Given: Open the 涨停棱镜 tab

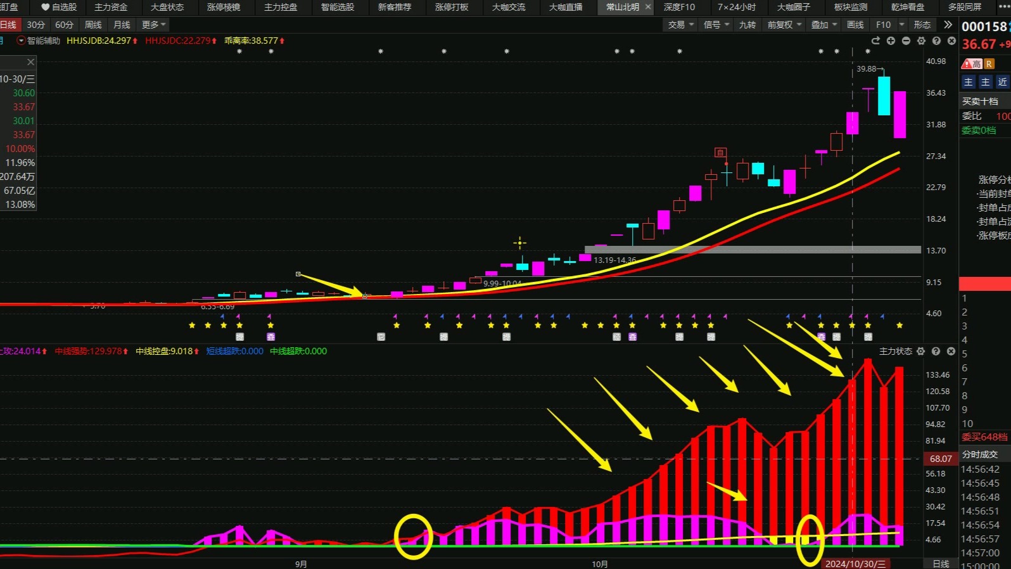Looking at the screenshot, I should click(x=224, y=7).
